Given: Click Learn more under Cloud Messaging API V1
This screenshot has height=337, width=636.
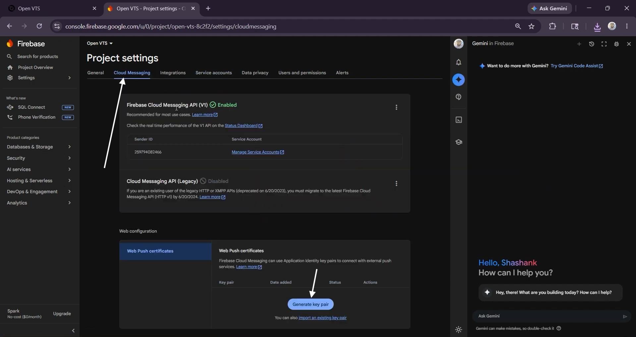Looking at the screenshot, I should click(x=205, y=115).
